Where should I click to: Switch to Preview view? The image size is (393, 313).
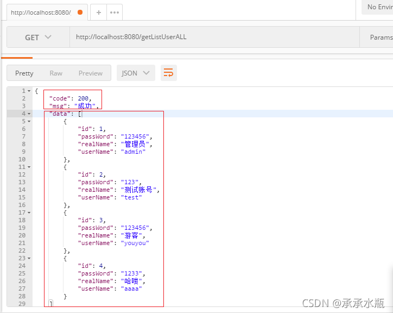point(91,73)
